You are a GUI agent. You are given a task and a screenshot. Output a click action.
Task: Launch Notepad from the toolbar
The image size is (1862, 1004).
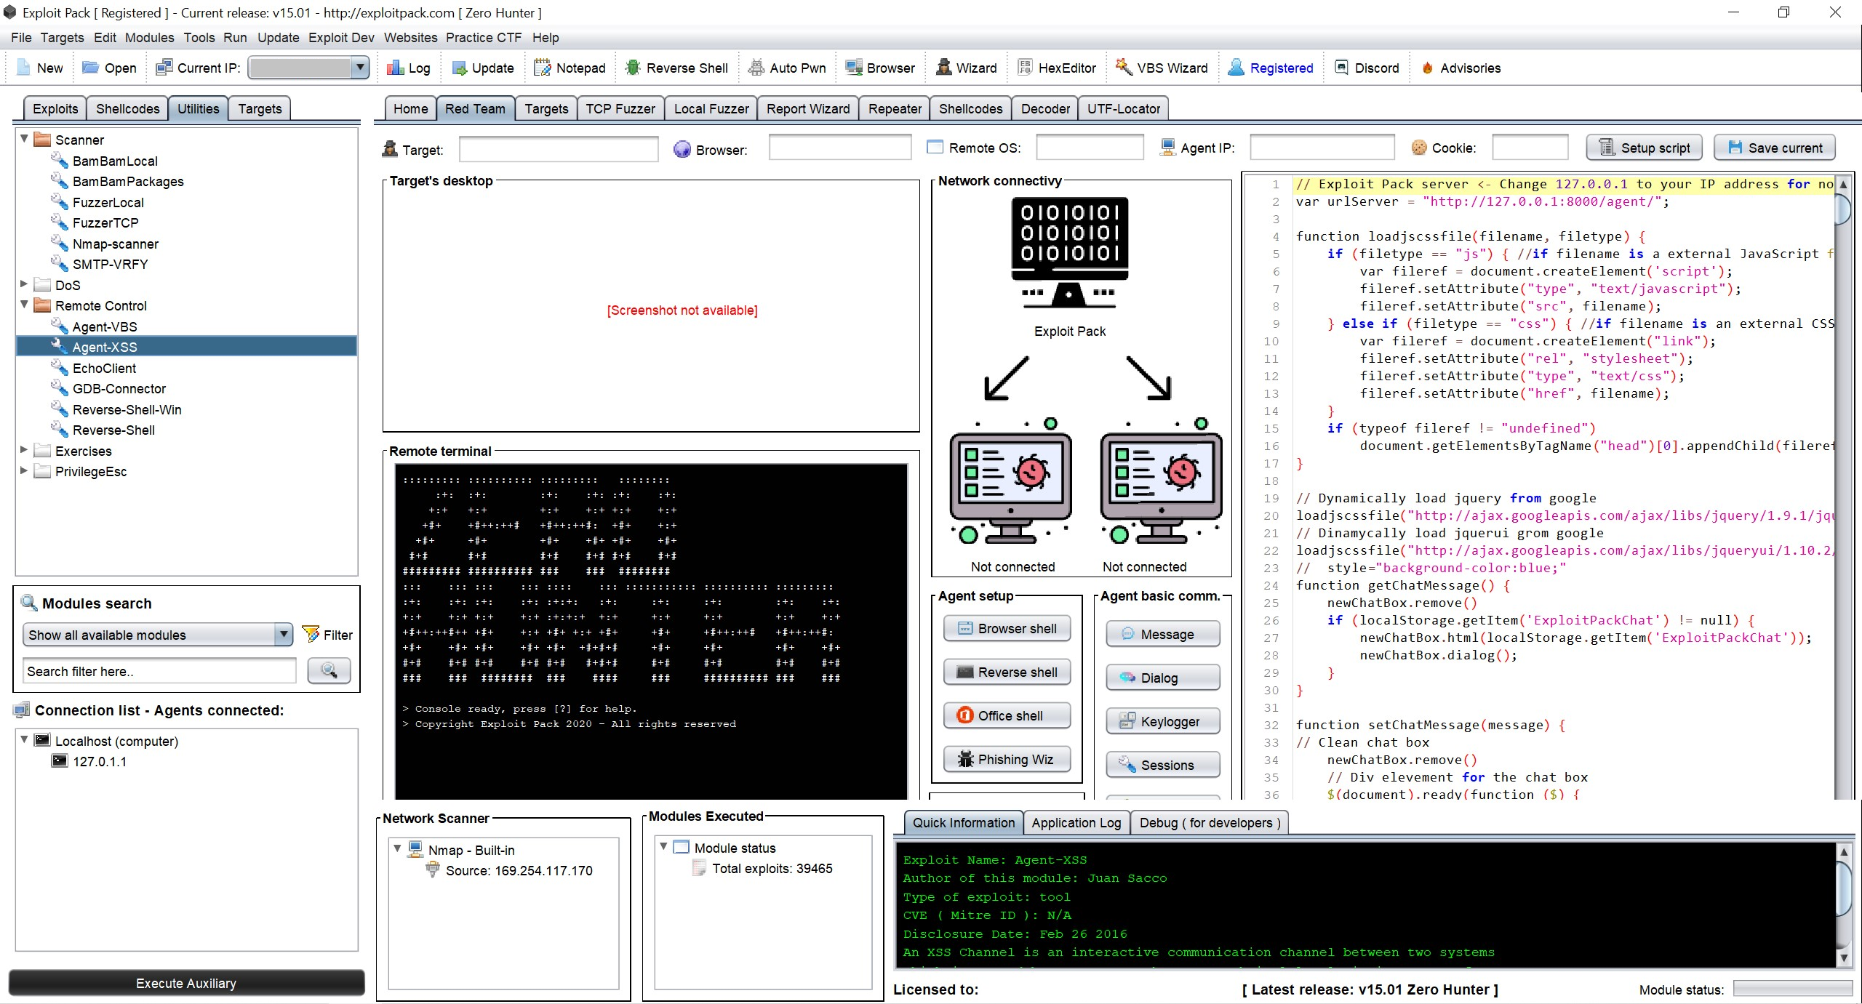[570, 68]
